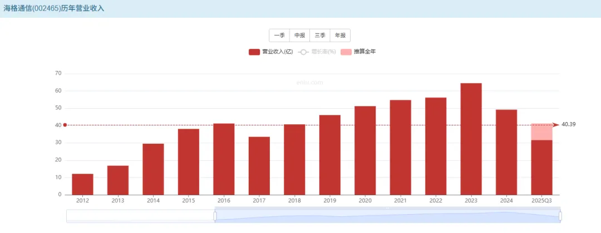Click the 2016 revenue bar

[x=224, y=159]
